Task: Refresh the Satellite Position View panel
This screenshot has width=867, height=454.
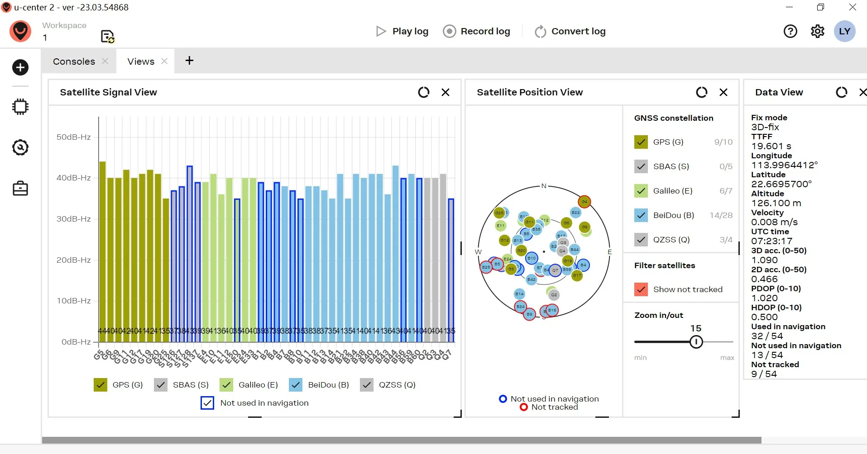Action: tap(701, 92)
